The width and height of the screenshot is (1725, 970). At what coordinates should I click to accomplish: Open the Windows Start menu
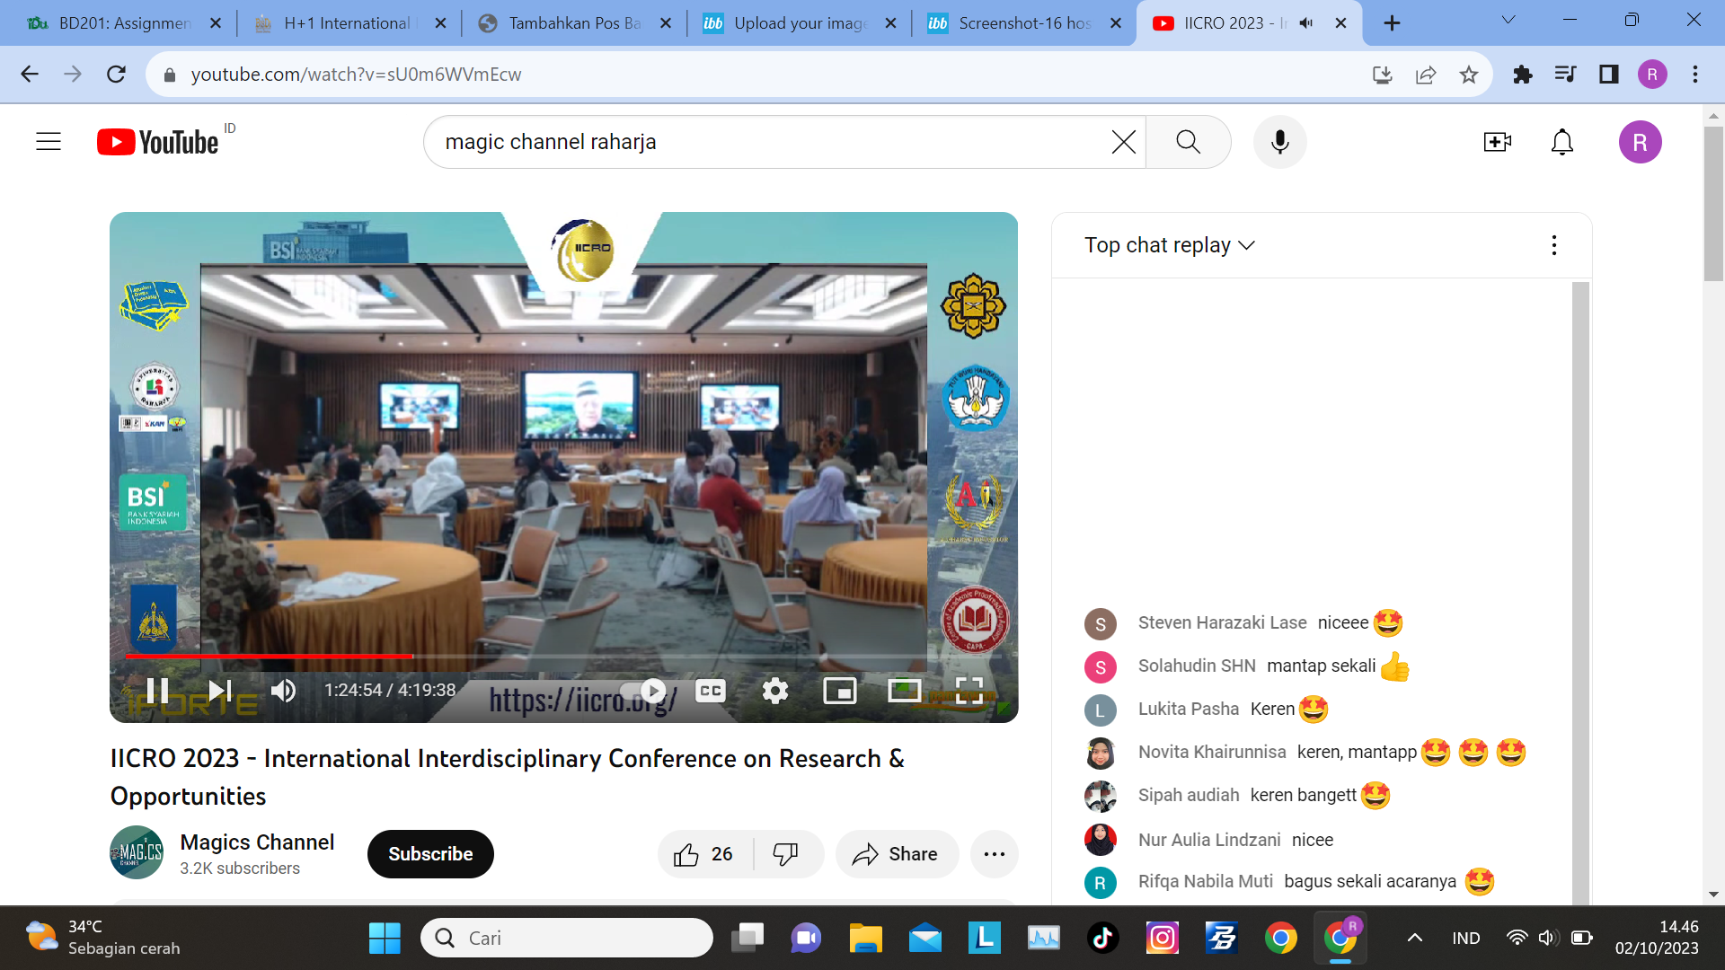tap(385, 939)
